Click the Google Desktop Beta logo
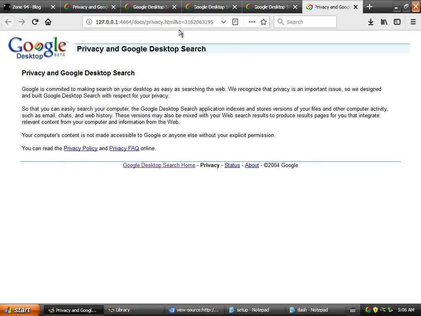Image resolution: width=421 pixels, height=316 pixels. (38, 48)
